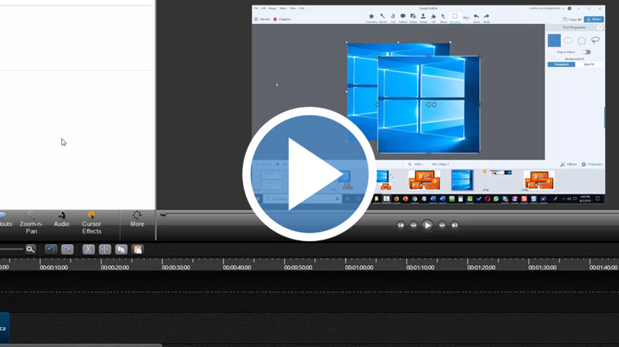Viewport: 619px width, 347px height.
Task: Click the copy icon in timeline toolbar
Action: click(121, 250)
